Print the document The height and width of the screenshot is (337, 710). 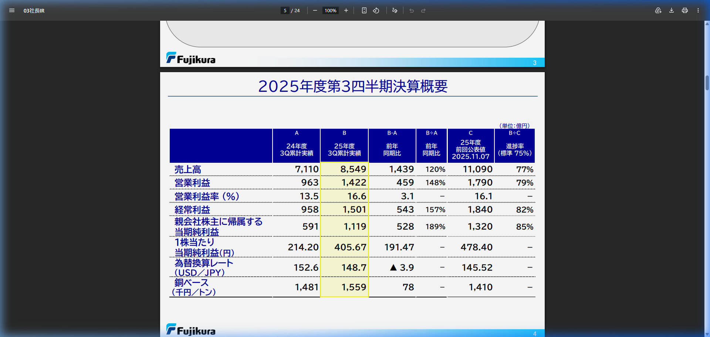point(685,10)
